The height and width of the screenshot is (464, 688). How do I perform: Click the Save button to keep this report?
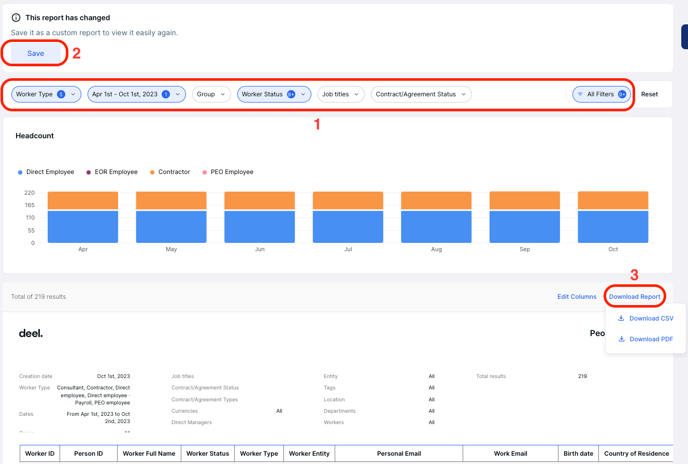point(35,53)
